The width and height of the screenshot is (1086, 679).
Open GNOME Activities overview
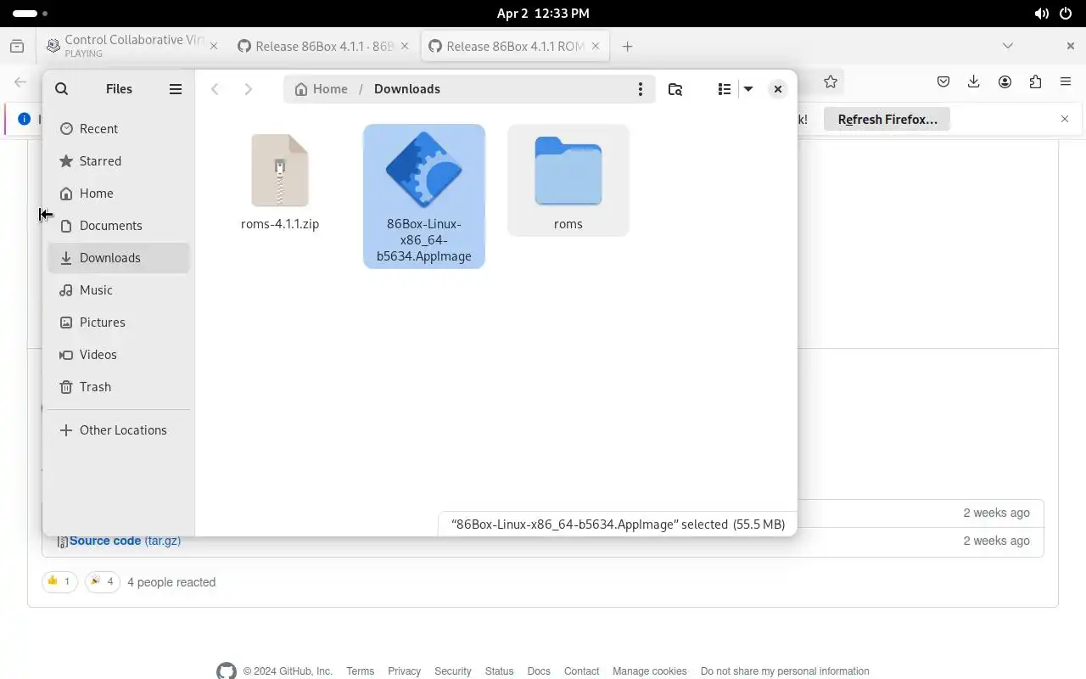pyautogui.click(x=30, y=14)
